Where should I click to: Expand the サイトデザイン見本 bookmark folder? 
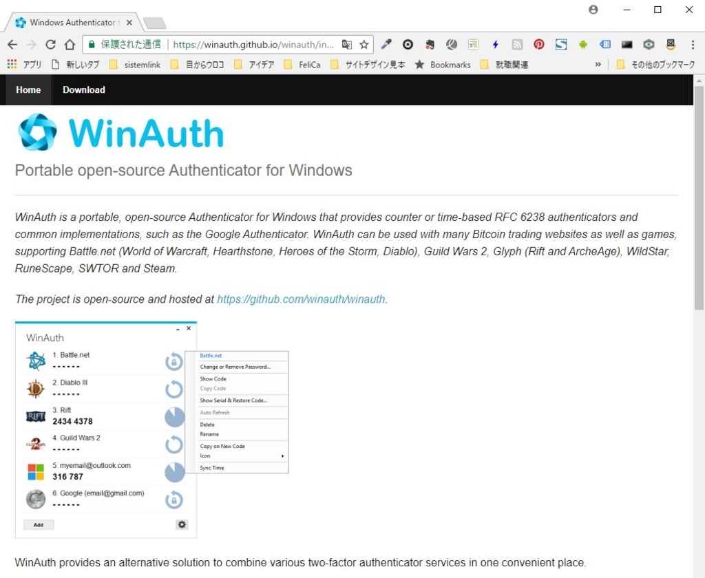pos(368,65)
